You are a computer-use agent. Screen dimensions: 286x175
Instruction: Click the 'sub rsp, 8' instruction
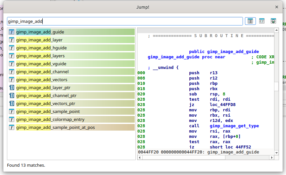tap(207, 94)
